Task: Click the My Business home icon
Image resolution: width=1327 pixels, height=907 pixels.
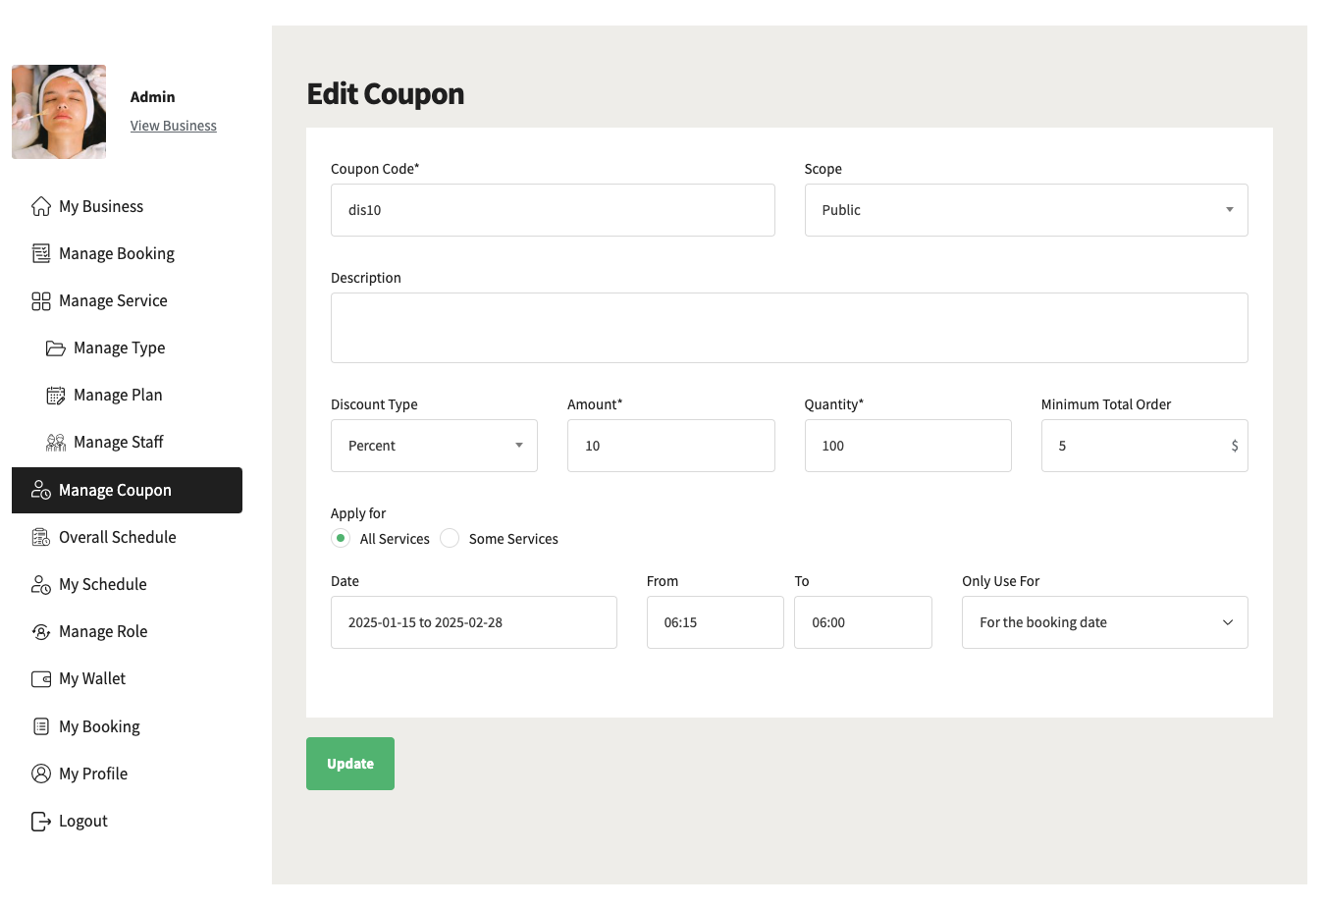Action: [41, 206]
